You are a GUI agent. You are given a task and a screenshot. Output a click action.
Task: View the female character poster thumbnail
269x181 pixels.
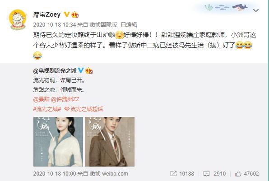[x=58, y=142]
